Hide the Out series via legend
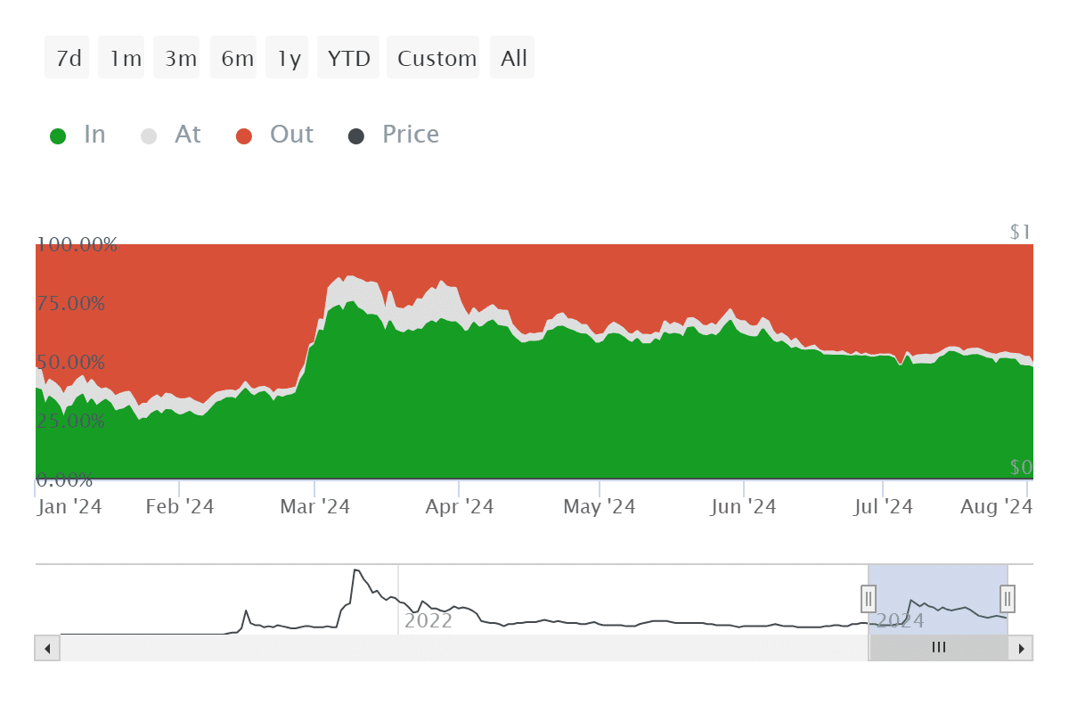 pos(275,135)
